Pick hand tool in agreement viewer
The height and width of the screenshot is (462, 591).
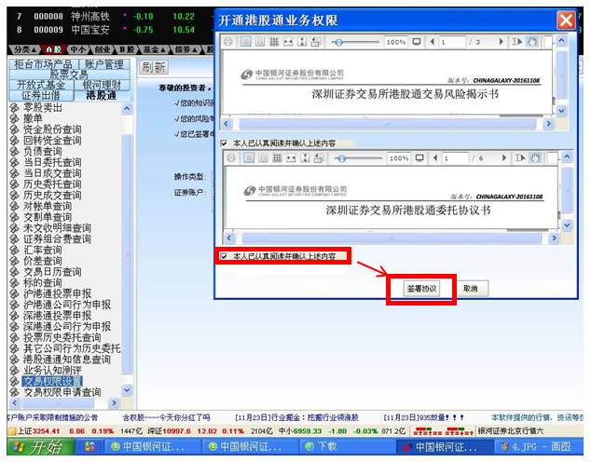534,158
